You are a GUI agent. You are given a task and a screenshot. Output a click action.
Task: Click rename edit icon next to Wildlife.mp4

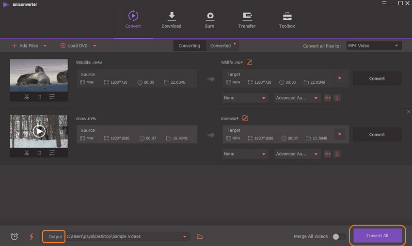coord(249,62)
